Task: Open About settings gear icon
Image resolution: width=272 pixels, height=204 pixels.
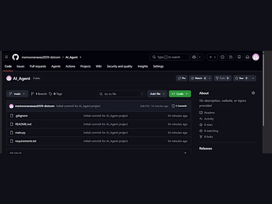Action: coord(253,93)
